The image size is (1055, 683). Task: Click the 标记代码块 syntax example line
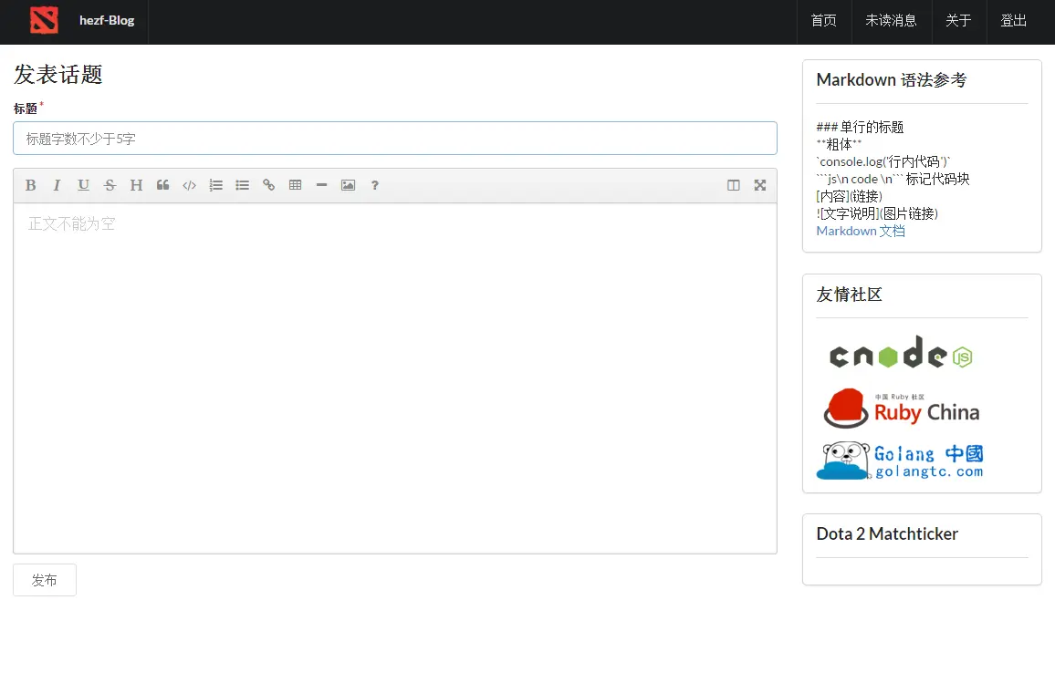[x=893, y=179]
